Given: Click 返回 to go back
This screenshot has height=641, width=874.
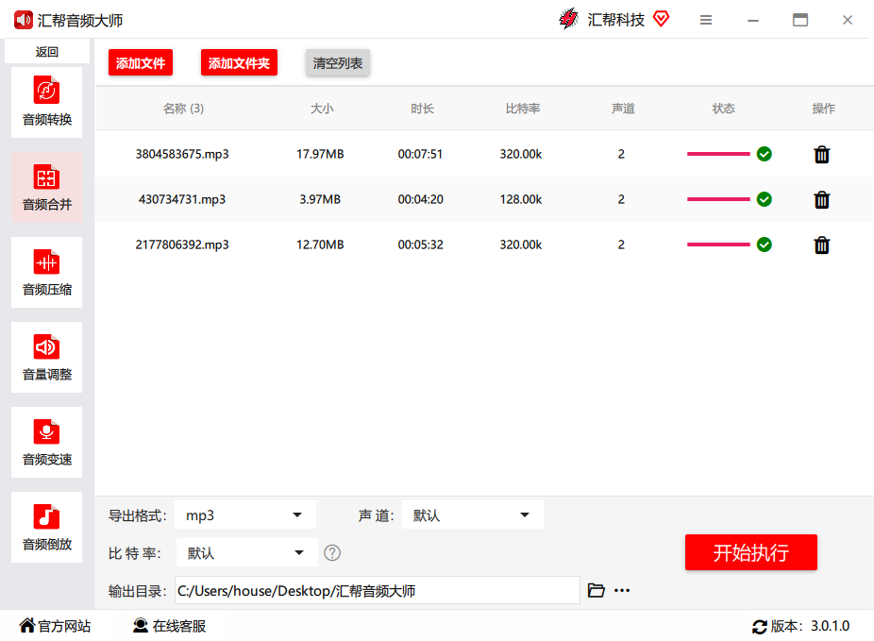Looking at the screenshot, I should [46, 51].
